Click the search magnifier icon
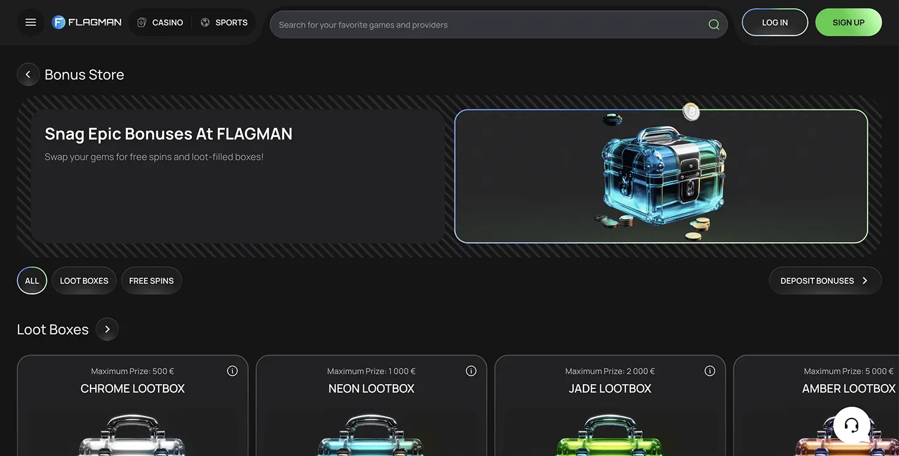This screenshot has width=899, height=456. (x=713, y=25)
